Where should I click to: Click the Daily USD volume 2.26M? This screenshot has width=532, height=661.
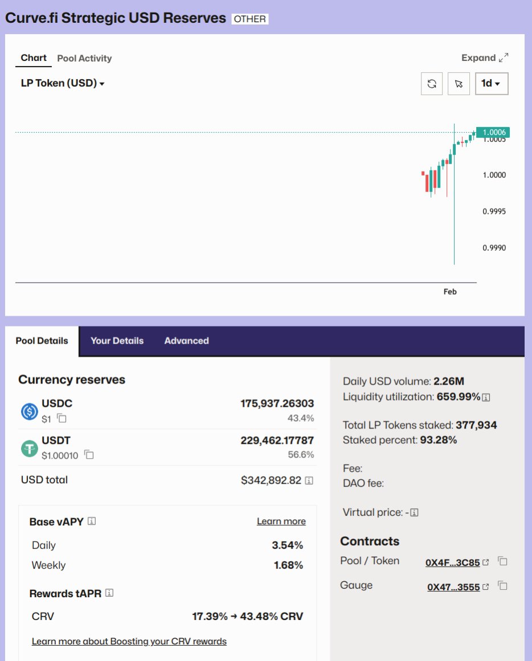tap(449, 381)
